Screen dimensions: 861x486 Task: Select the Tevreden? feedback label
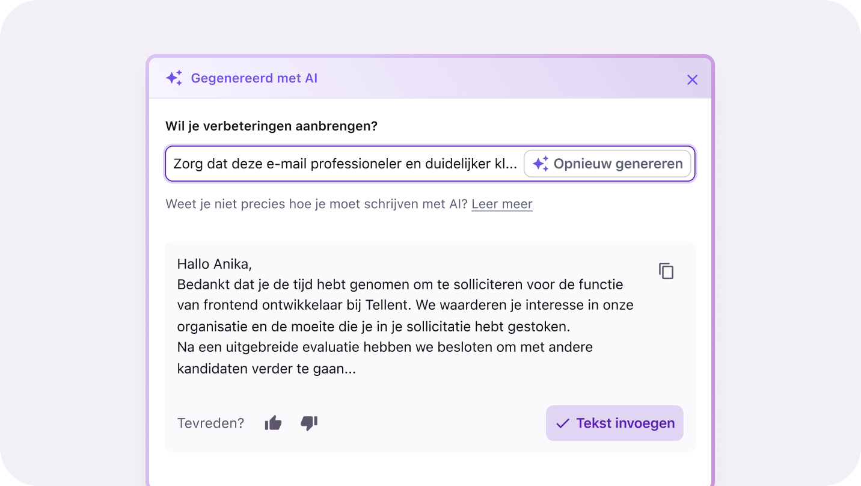point(210,423)
